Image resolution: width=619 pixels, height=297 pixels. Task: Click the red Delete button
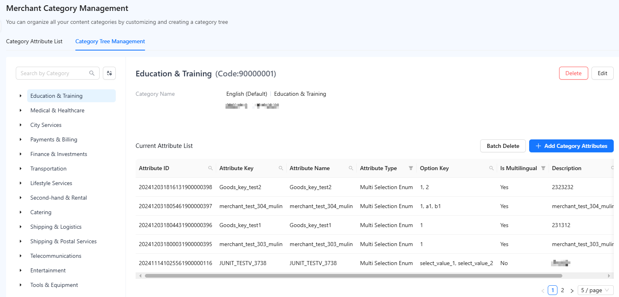tap(573, 73)
